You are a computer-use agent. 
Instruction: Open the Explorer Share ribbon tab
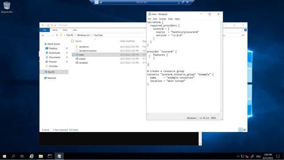tap(65, 30)
